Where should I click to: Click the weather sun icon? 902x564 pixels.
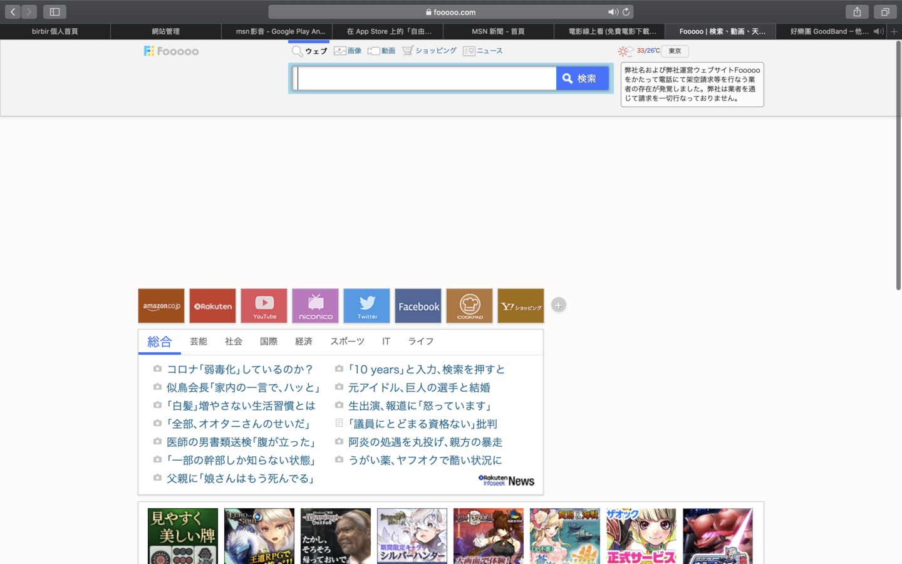pyautogui.click(x=625, y=51)
